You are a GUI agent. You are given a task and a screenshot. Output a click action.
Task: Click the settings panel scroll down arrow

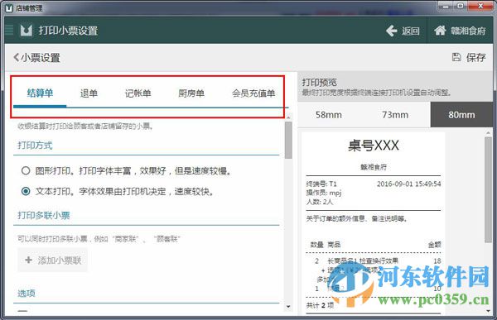tap(288, 307)
